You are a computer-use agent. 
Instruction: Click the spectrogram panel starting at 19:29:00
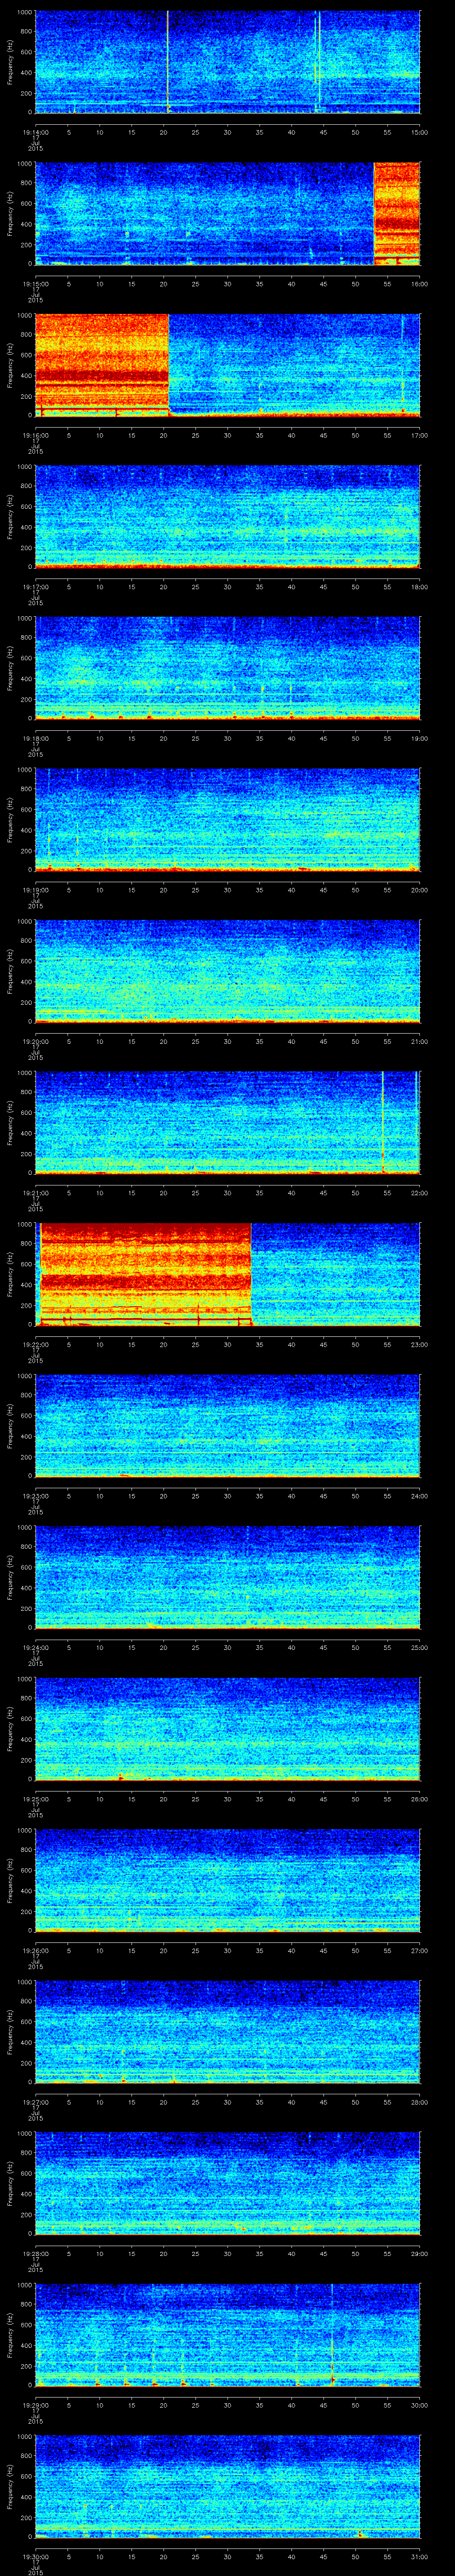[228, 2334]
